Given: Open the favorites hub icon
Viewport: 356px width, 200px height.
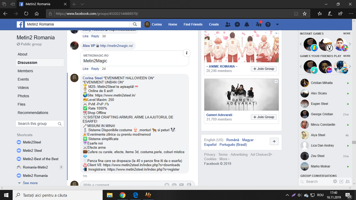Looking at the screenshot, I should (x=320, y=14).
